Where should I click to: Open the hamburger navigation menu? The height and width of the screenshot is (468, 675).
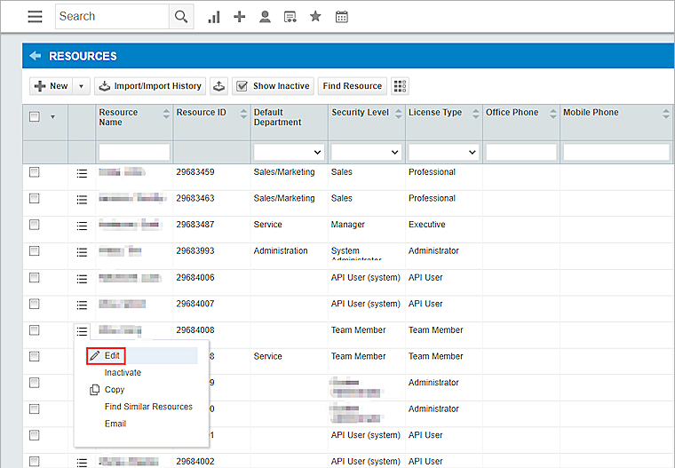35,17
